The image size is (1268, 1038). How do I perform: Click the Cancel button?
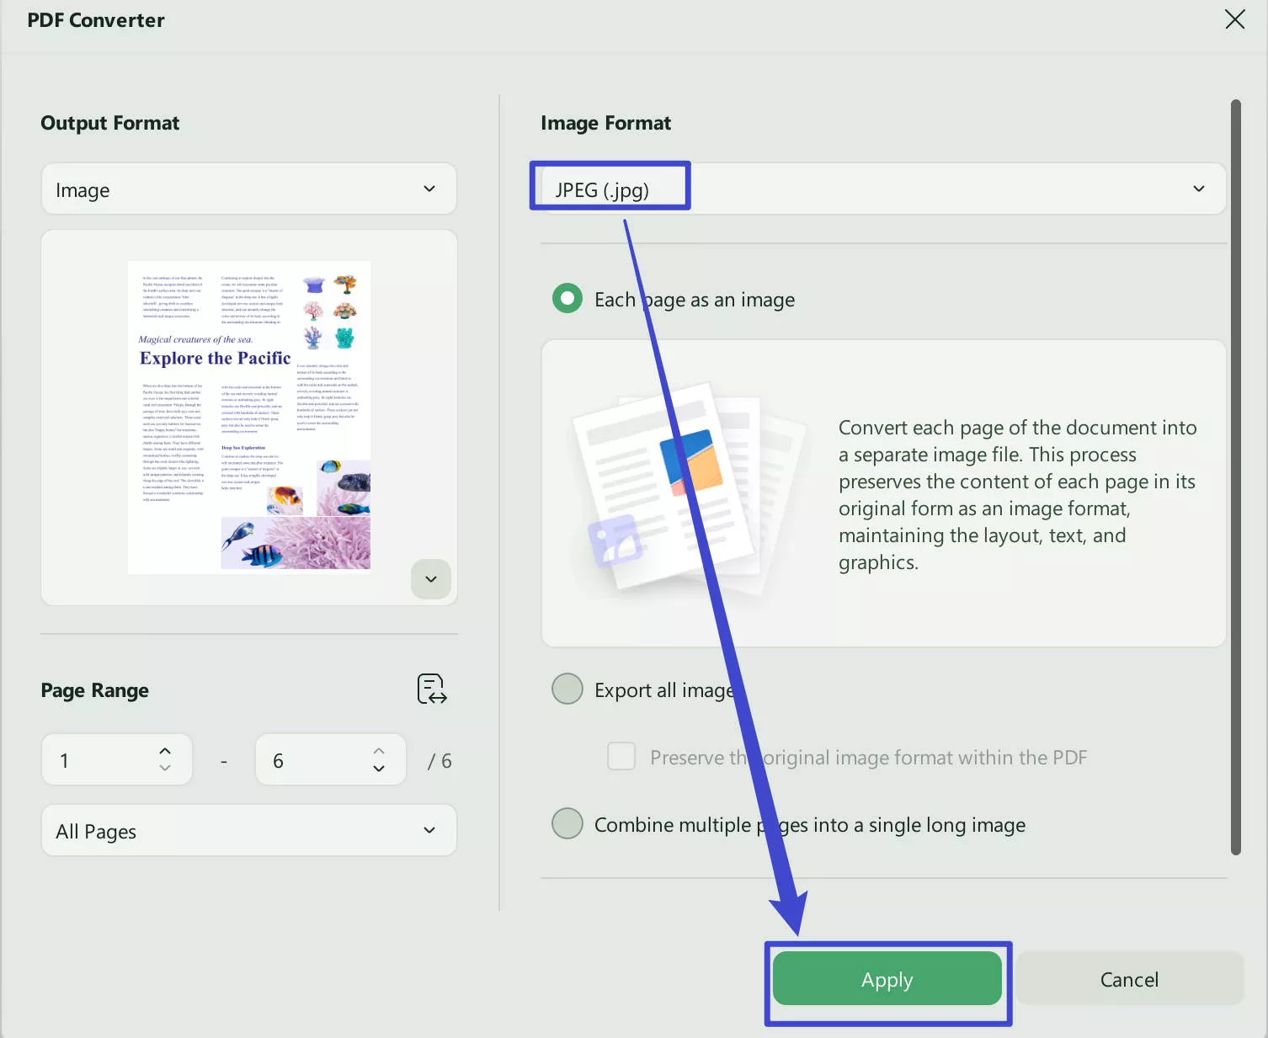pos(1129,979)
